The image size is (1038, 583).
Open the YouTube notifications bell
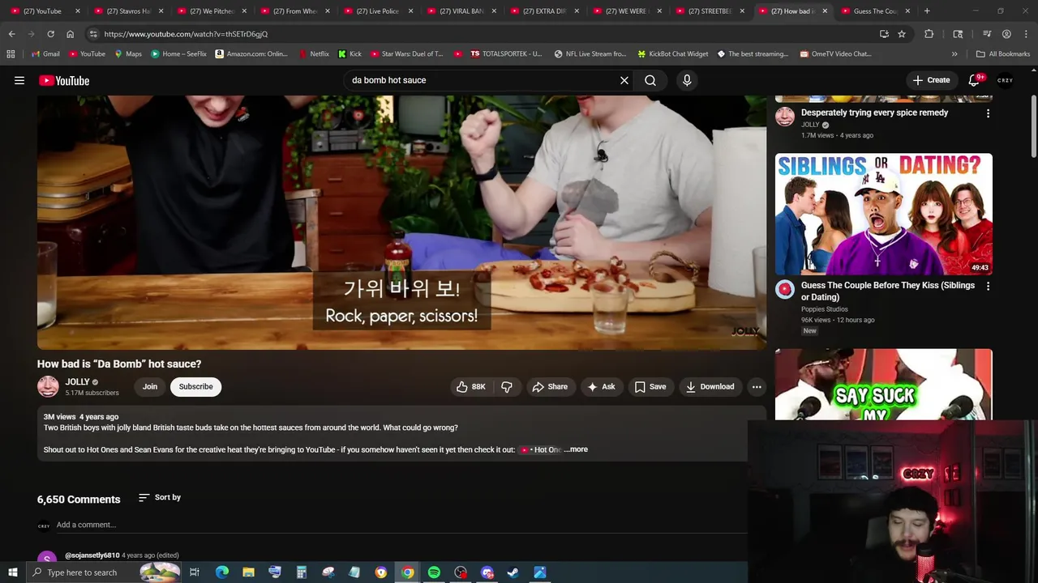(976, 80)
